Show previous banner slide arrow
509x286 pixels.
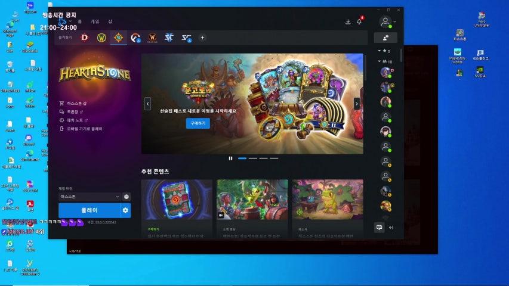tap(148, 104)
